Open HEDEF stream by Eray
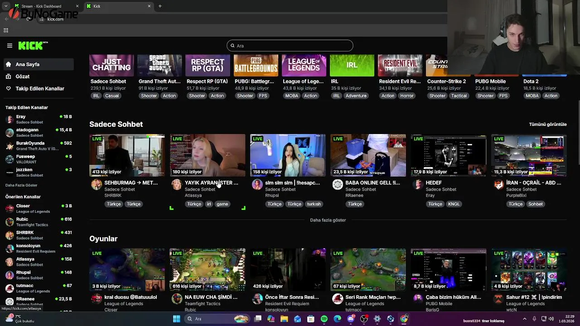 (x=448, y=155)
